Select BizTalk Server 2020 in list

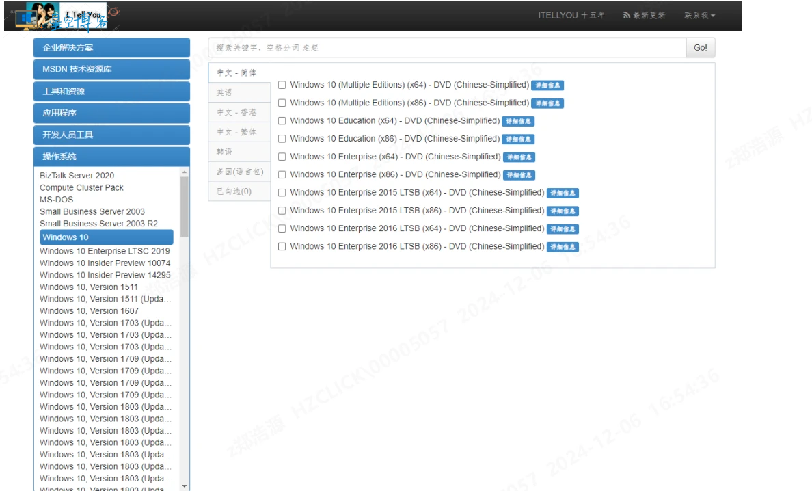(77, 176)
